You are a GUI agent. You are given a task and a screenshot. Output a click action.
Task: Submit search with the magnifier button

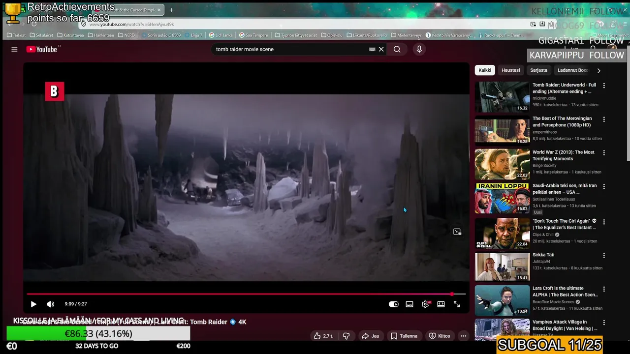click(397, 49)
